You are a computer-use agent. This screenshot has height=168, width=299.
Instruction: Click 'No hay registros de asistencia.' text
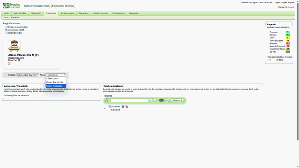click(x=17, y=95)
